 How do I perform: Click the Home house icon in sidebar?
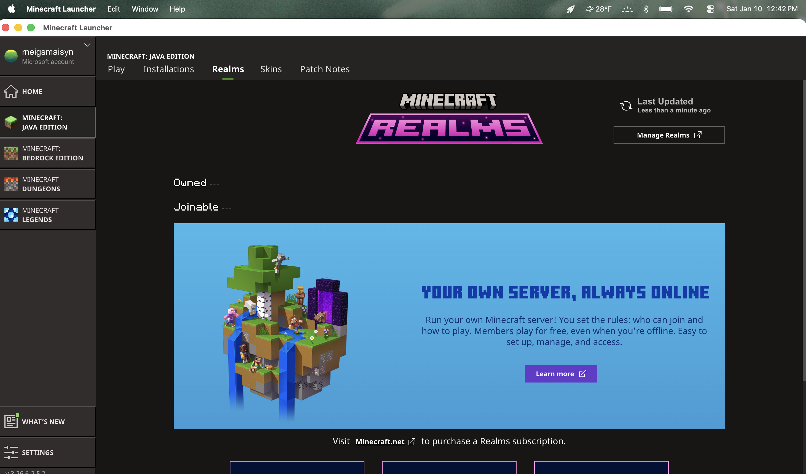tap(11, 91)
